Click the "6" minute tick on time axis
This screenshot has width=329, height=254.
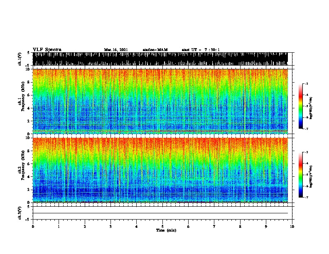(189, 226)
